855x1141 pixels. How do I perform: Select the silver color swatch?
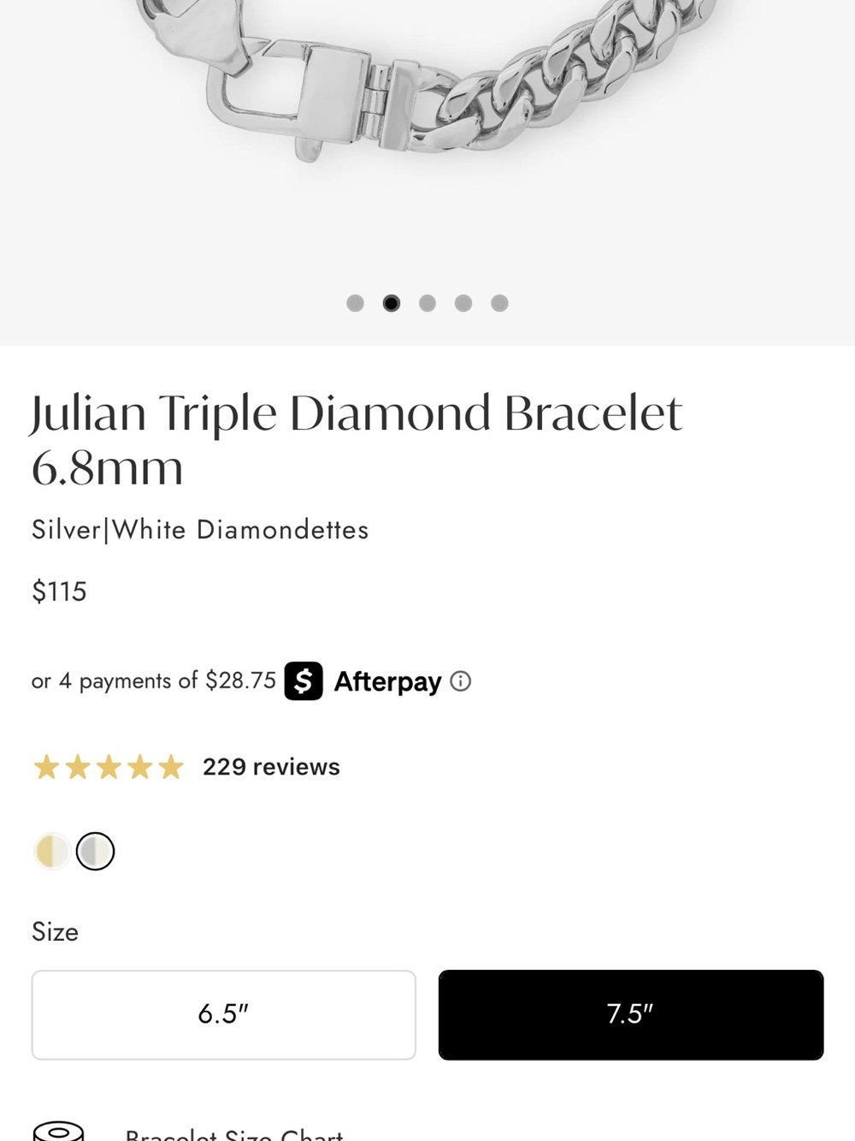pyautogui.click(x=95, y=852)
